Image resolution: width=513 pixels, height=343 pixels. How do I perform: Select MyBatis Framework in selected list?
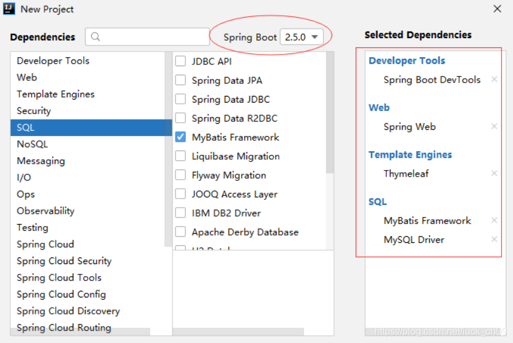(x=427, y=220)
